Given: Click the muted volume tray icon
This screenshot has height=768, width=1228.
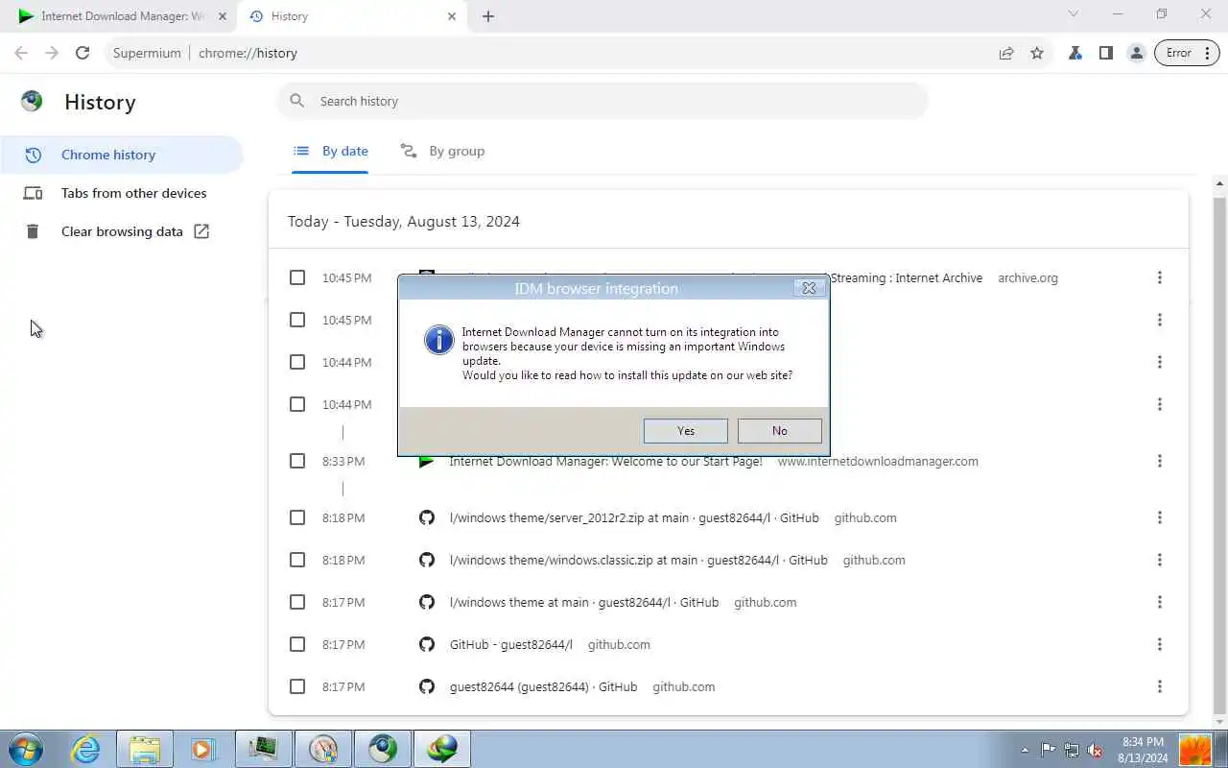Looking at the screenshot, I should [1095, 750].
